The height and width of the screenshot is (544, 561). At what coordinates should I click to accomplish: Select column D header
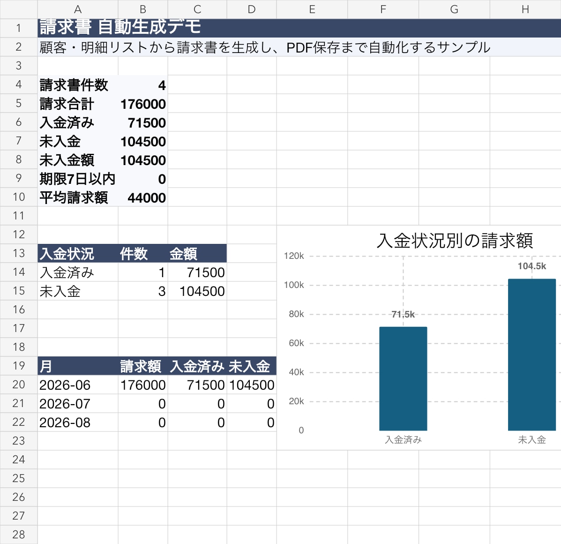click(252, 9)
